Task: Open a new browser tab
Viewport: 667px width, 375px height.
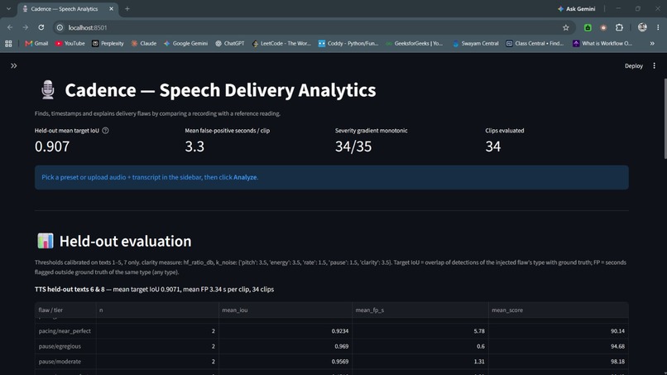Action: [x=127, y=8]
